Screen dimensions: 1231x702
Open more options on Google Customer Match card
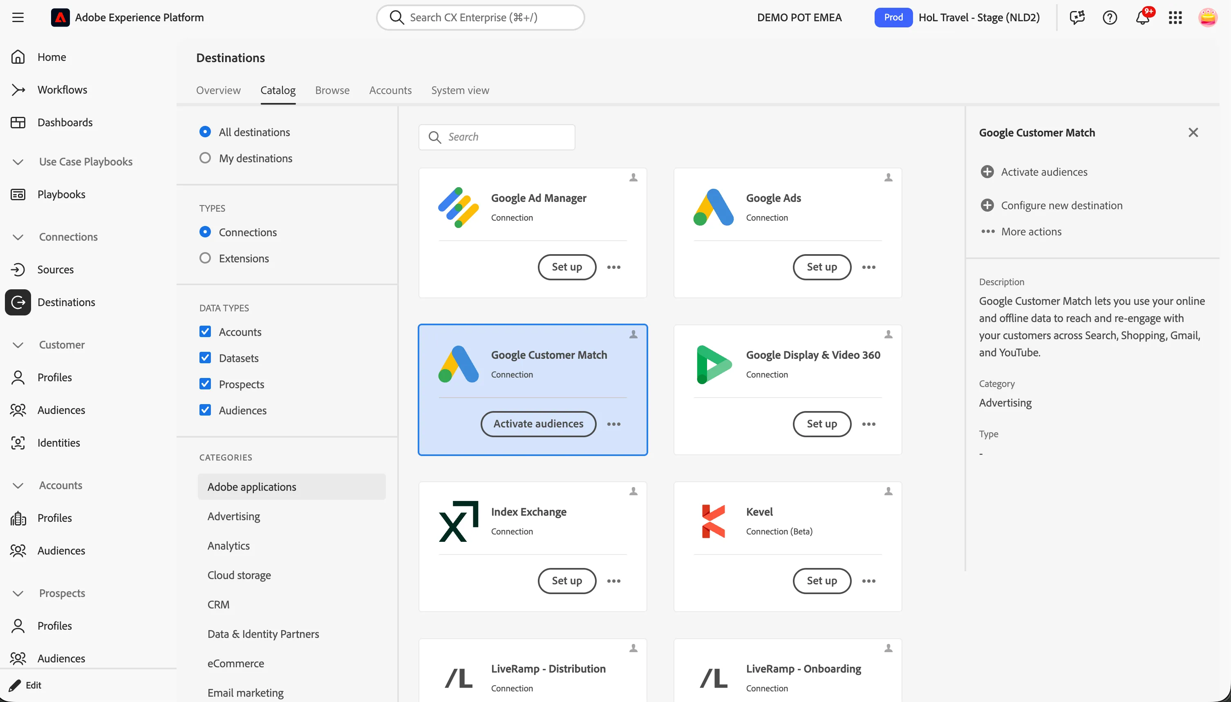click(x=613, y=424)
